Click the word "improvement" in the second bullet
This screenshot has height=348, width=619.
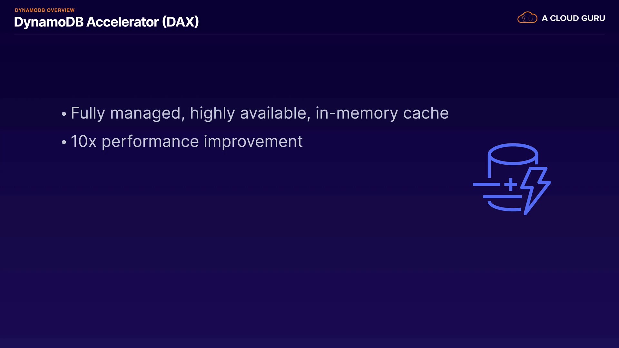tap(253, 141)
